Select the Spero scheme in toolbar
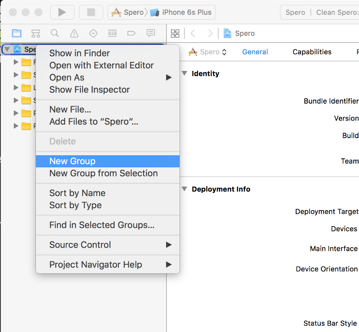Screen dimensions: 359x332 click(128, 12)
